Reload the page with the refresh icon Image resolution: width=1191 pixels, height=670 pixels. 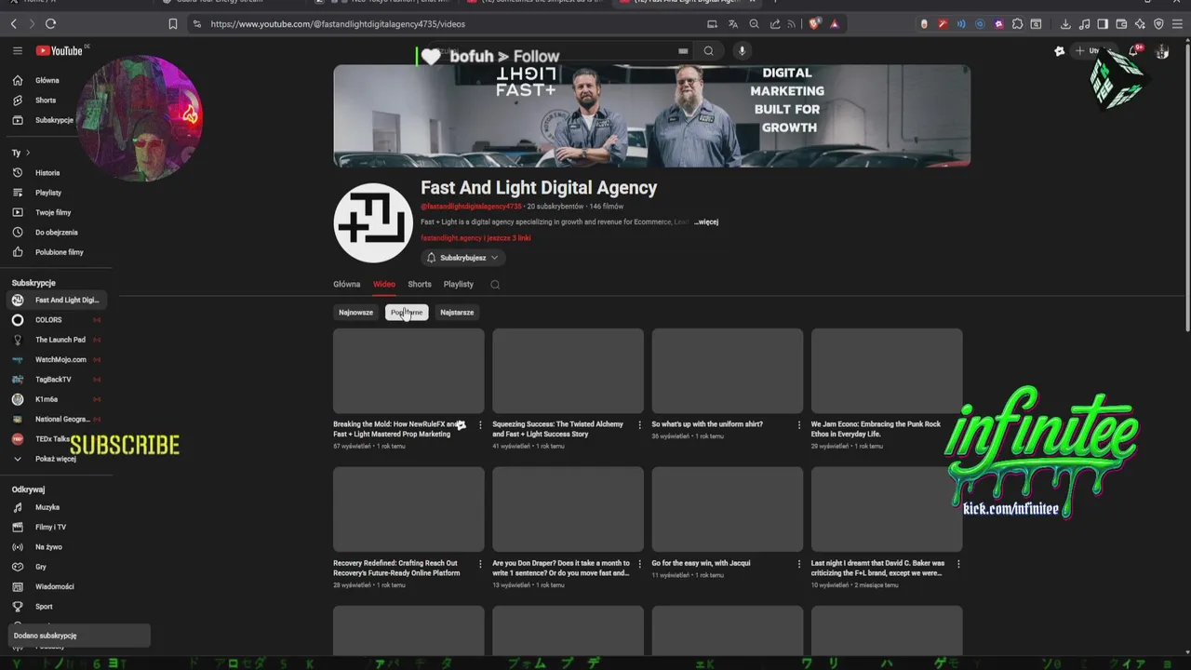click(50, 24)
